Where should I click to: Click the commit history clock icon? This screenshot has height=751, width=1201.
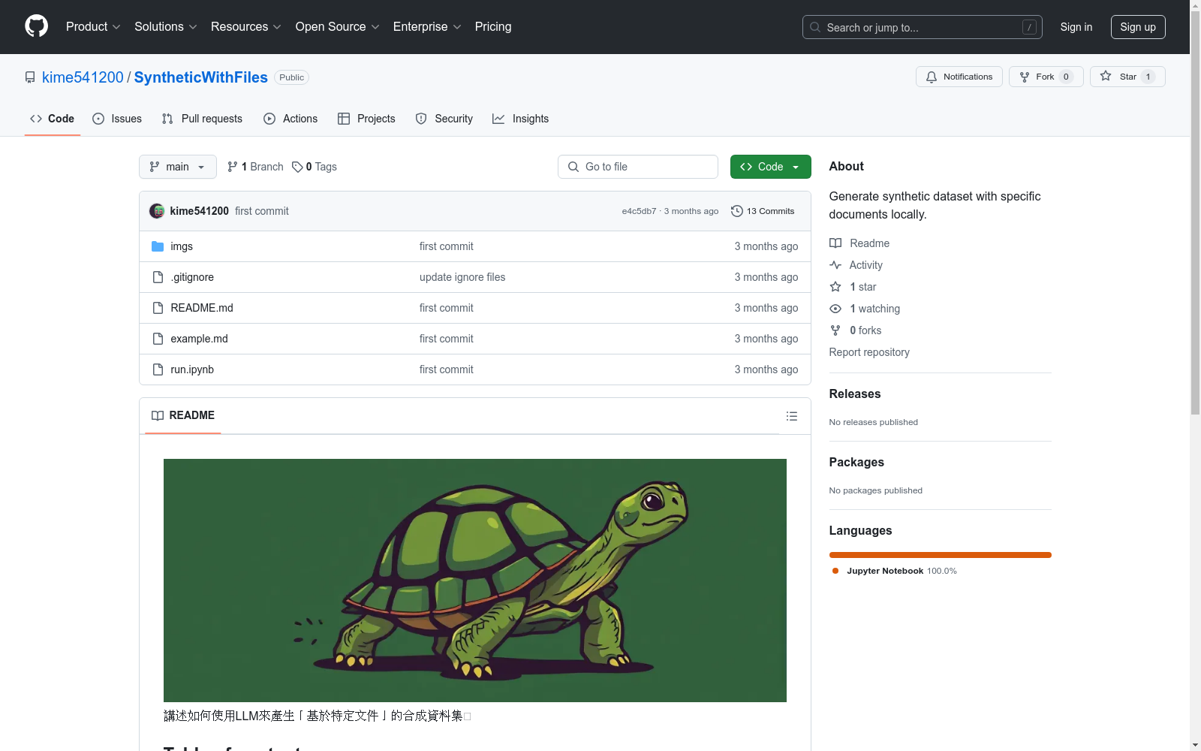coord(737,211)
